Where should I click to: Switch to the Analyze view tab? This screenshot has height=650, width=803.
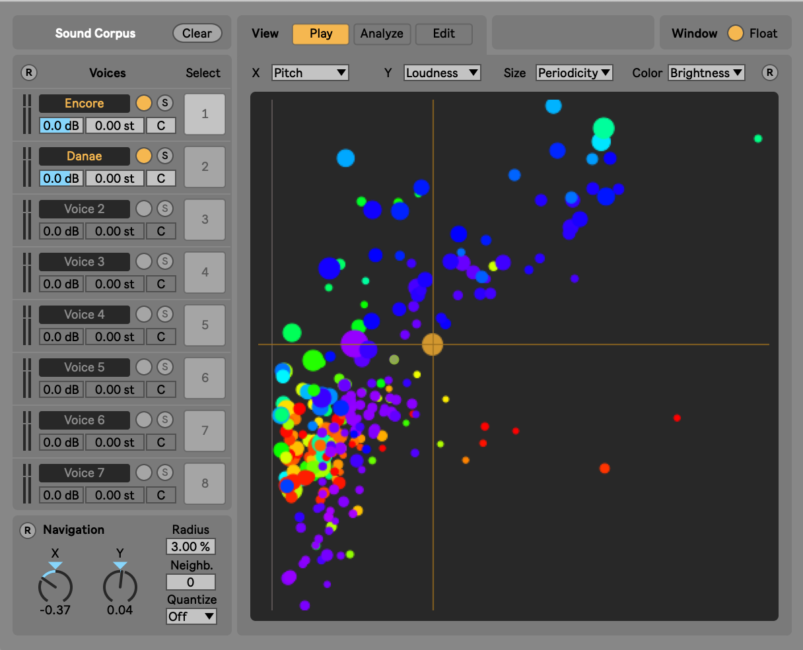[x=382, y=34]
